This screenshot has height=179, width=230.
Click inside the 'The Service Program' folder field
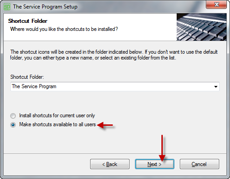click(x=115, y=86)
